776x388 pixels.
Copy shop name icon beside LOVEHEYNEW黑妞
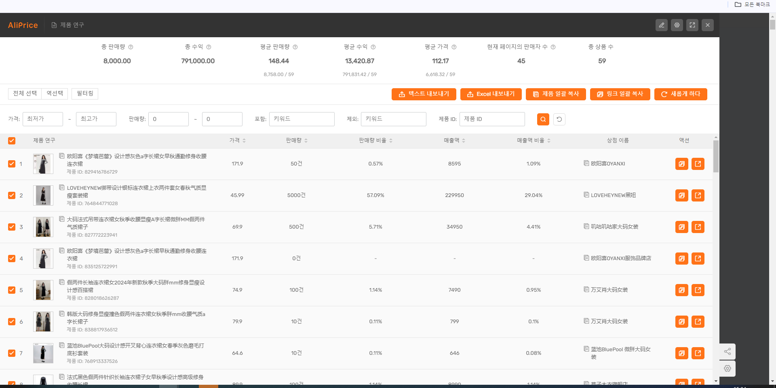pos(586,195)
